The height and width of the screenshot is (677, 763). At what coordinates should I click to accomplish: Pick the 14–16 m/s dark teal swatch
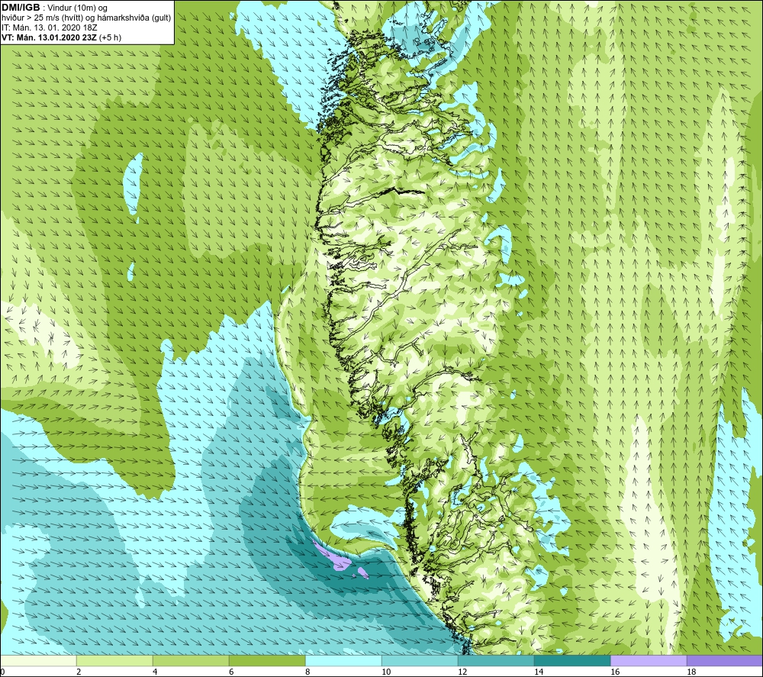click(572, 660)
